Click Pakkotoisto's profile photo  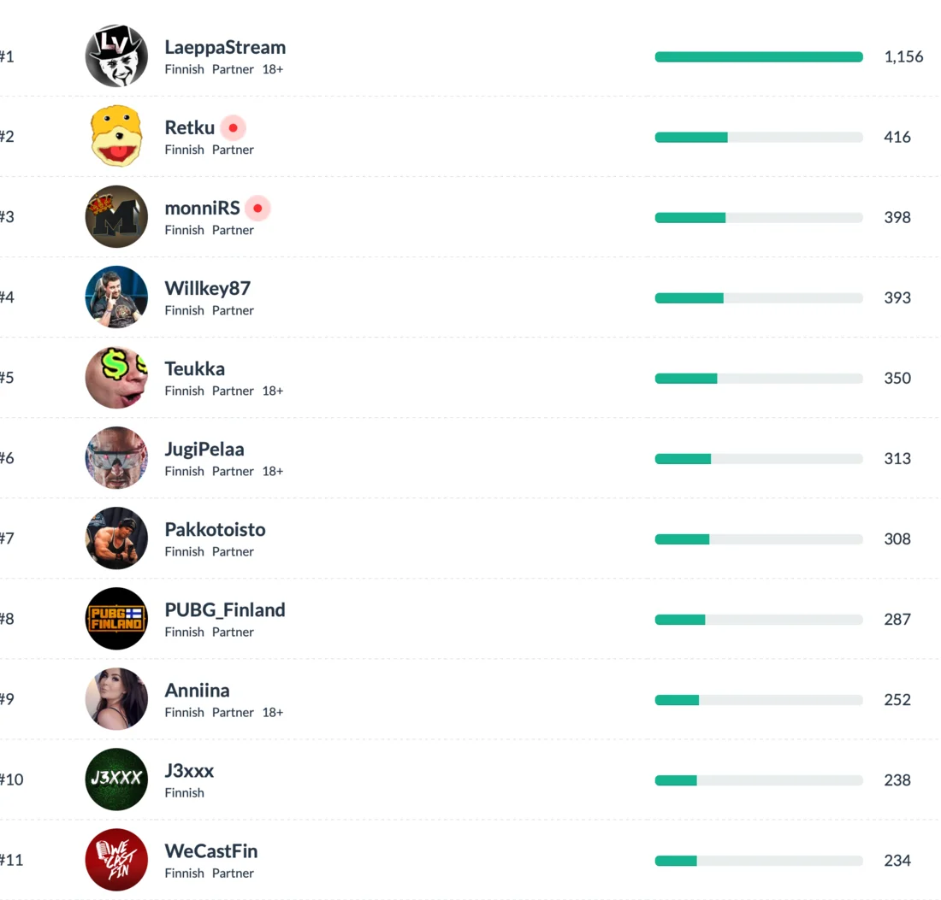click(116, 538)
